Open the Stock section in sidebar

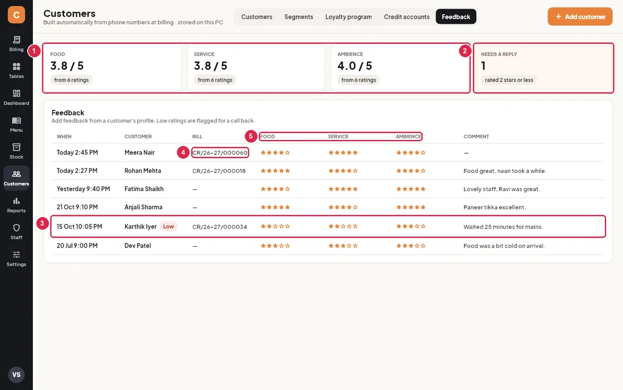(x=16, y=151)
